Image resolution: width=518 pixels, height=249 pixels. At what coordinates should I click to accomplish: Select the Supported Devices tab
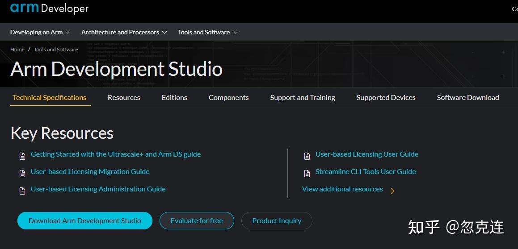[x=386, y=97]
